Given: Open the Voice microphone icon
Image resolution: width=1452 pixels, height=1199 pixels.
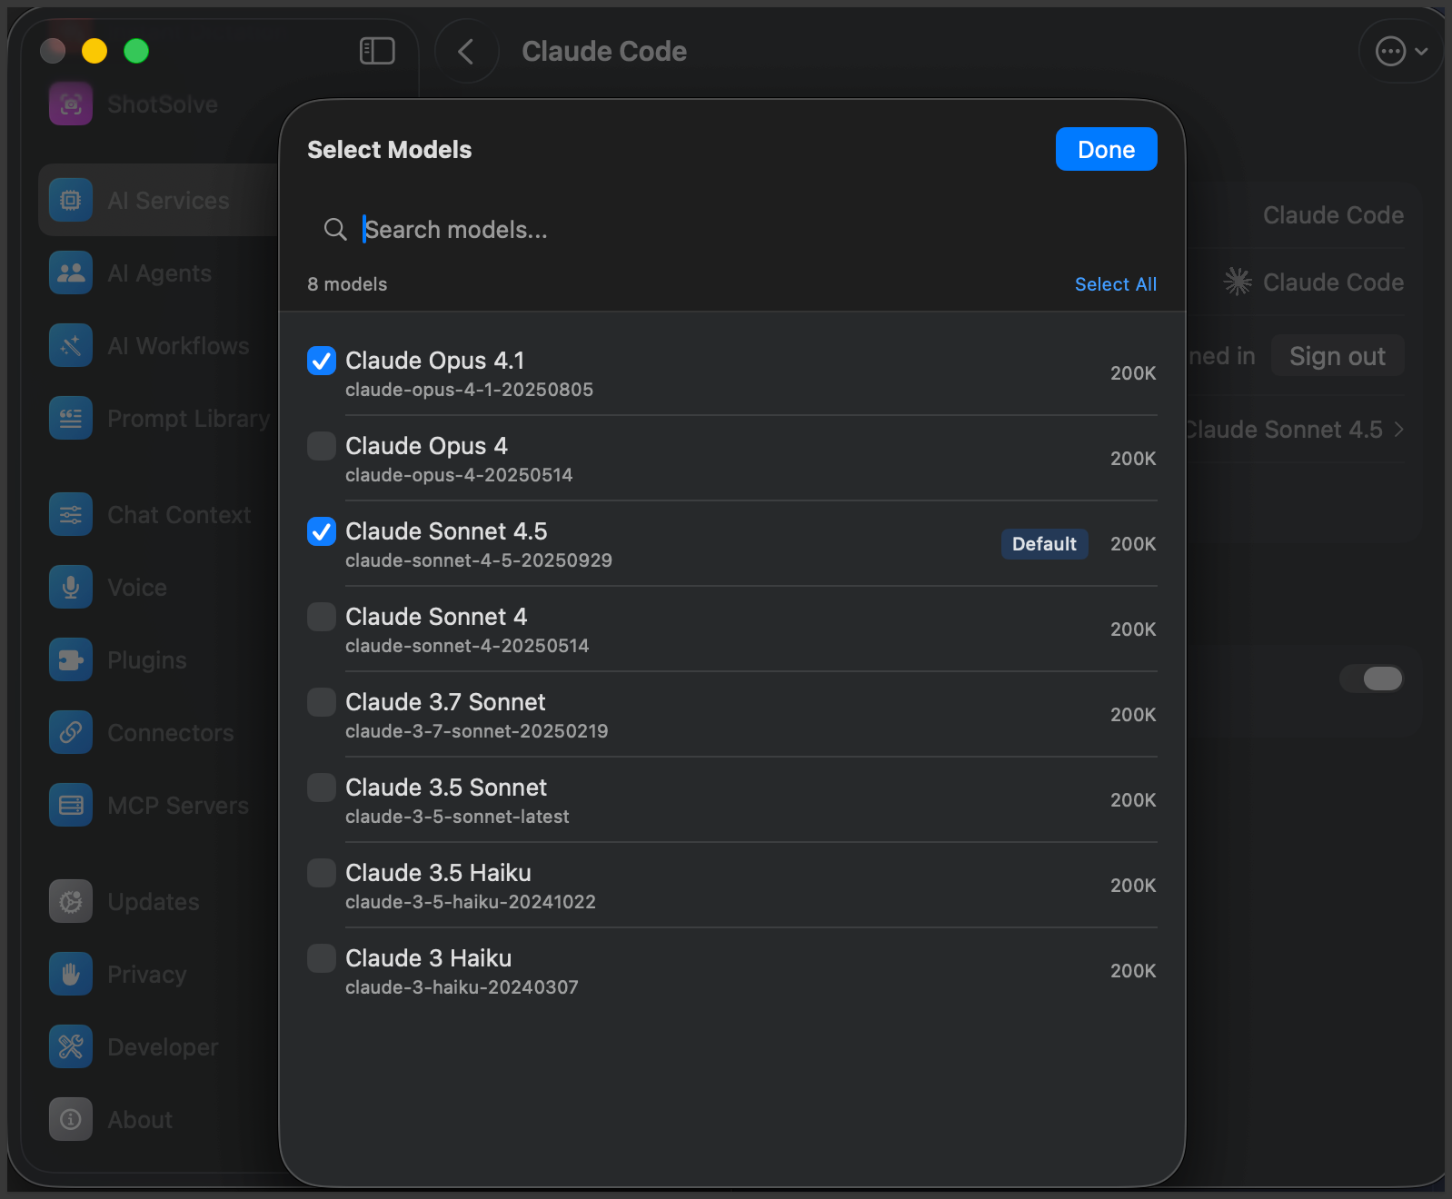Looking at the screenshot, I should [x=71, y=587].
